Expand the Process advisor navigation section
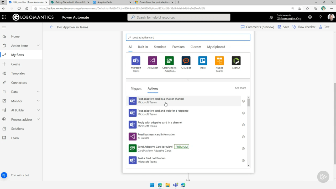 (x=38, y=120)
